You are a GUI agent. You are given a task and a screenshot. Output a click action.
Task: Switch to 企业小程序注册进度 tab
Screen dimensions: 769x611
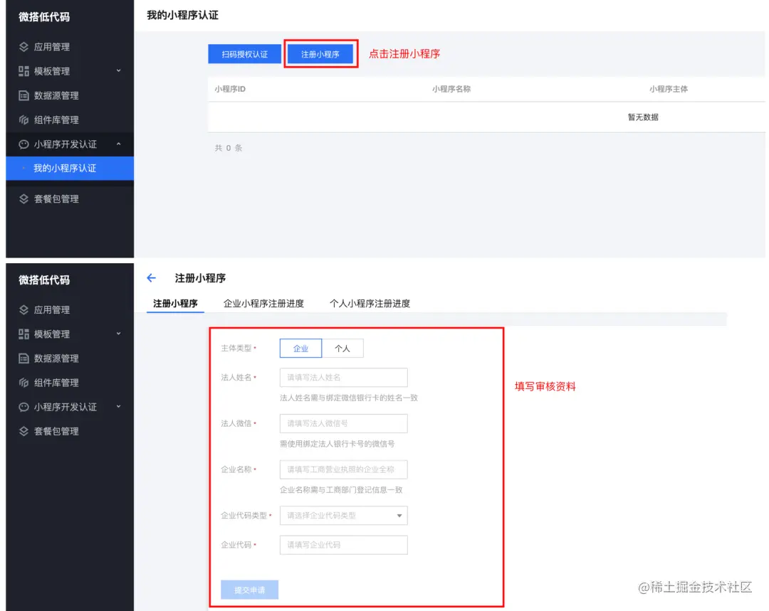(x=263, y=303)
